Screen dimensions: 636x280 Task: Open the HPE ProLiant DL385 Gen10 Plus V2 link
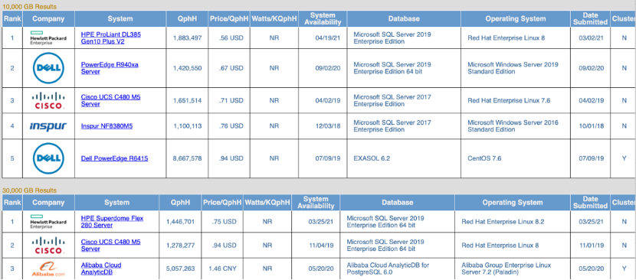point(111,37)
